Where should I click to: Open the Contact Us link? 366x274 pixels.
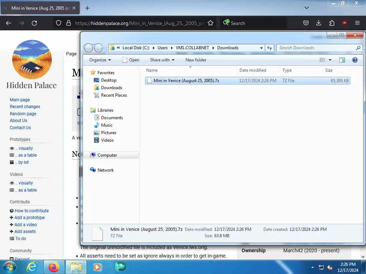point(20,128)
